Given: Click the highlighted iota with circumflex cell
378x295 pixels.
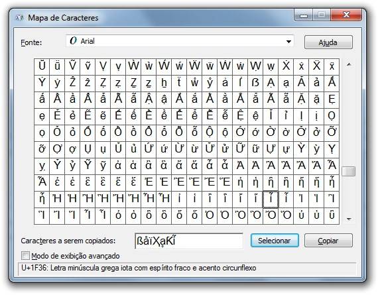Looking at the screenshot, I should pyautogui.click(x=271, y=200).
